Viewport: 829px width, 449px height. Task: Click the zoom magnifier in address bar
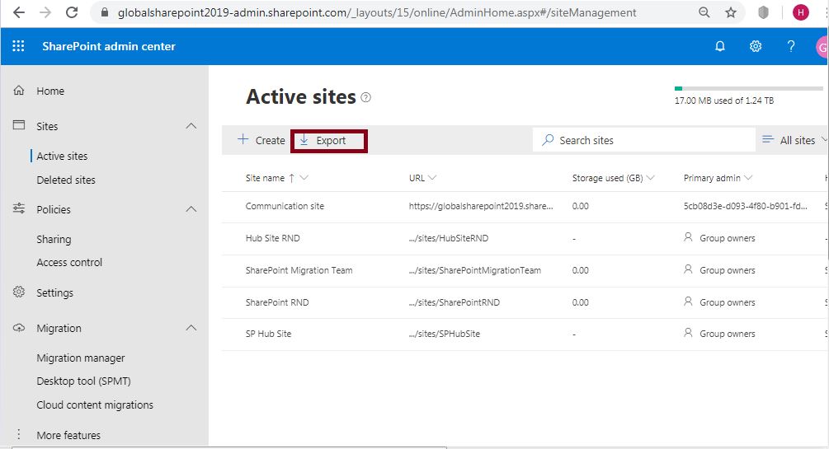[x=704, y=12]
